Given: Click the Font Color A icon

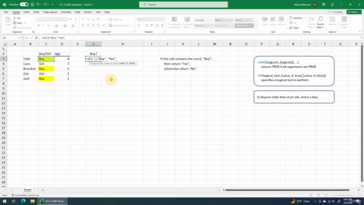Looking at the screenshot, I should coord(73,26).
